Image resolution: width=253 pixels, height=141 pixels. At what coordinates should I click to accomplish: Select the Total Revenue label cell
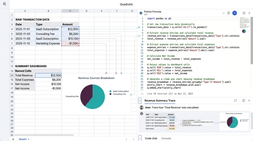25,75
